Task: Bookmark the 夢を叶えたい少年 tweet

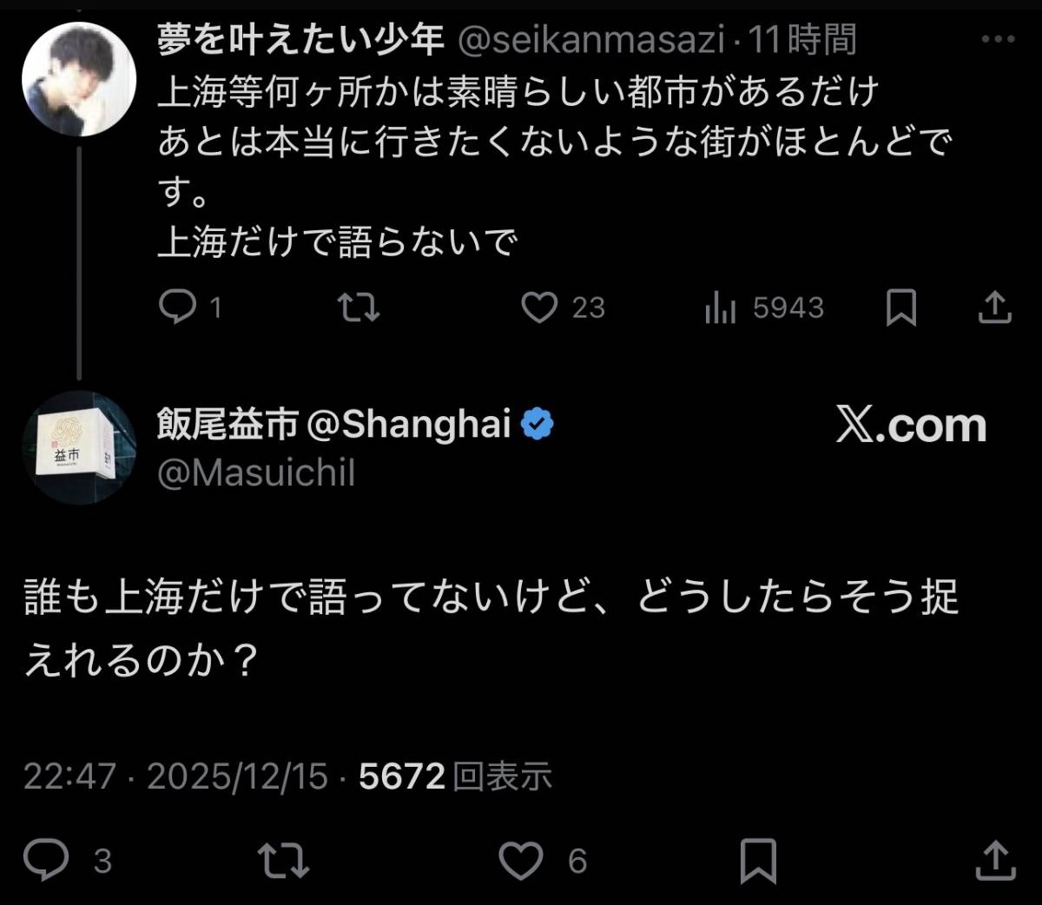Action: point(900,307)
